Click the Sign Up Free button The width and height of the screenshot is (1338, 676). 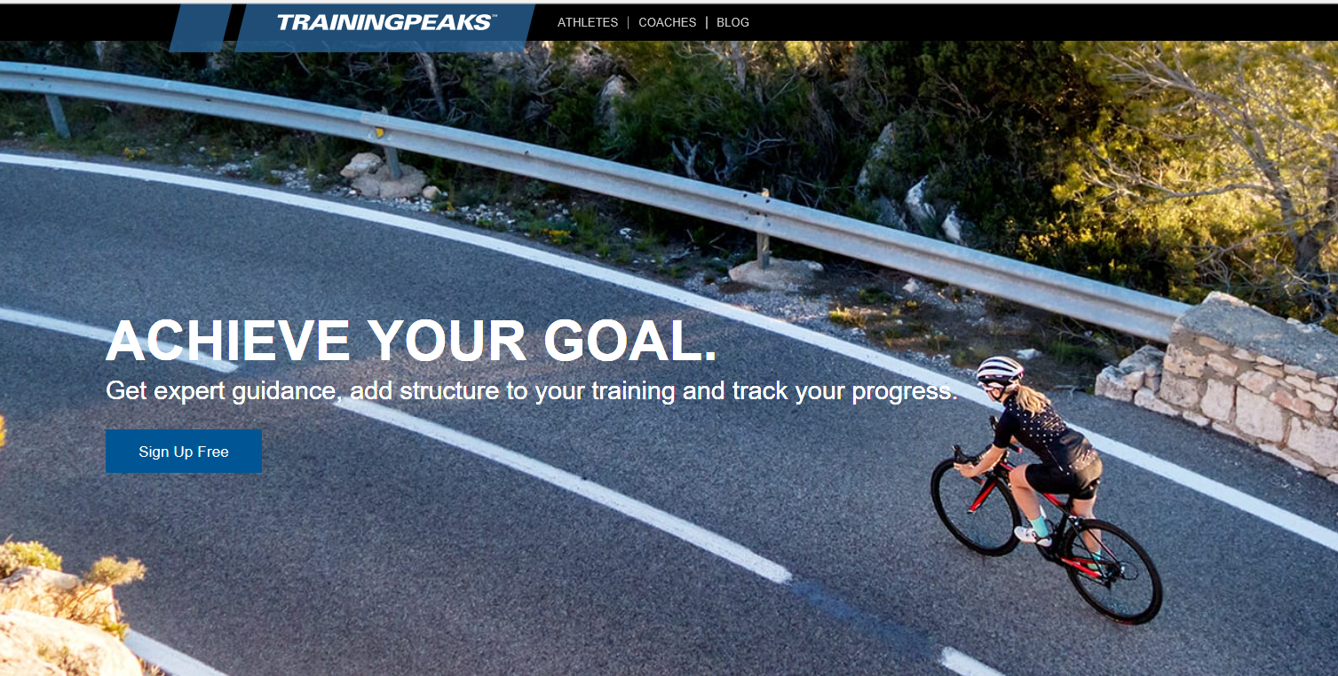click(x=184, y=452)
